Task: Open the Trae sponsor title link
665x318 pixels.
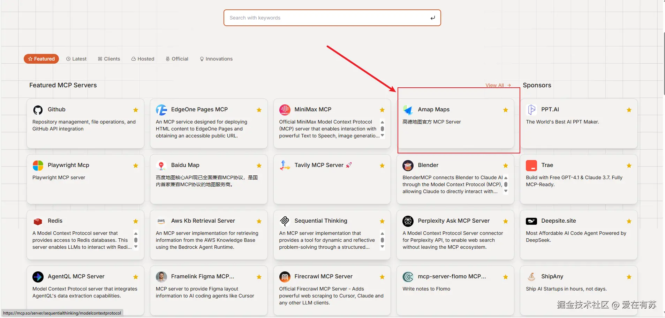Action: [547, 165]
